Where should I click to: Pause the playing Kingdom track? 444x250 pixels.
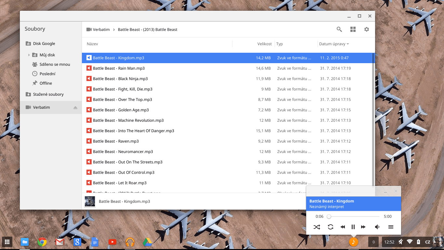coord(353,227)
